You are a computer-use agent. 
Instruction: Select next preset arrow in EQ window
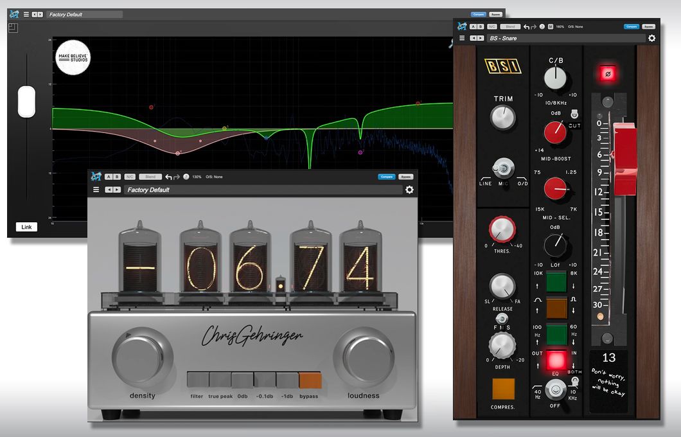coord(40,14)
